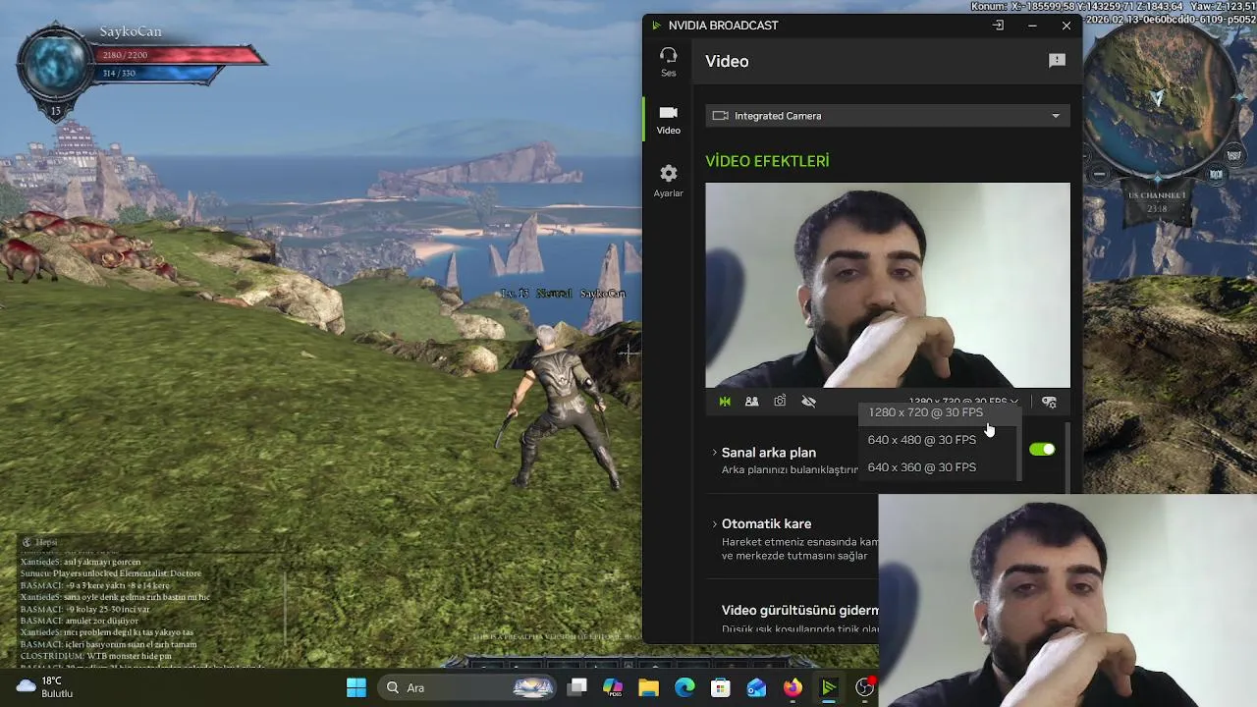
Task: Open File Explorer from the taskbar
Action: 648,687
